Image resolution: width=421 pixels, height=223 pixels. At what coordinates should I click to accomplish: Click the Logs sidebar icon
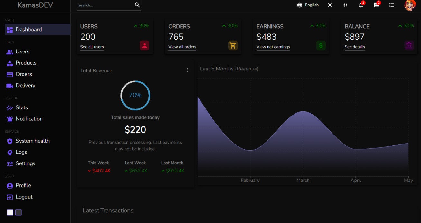click(10, 153)
